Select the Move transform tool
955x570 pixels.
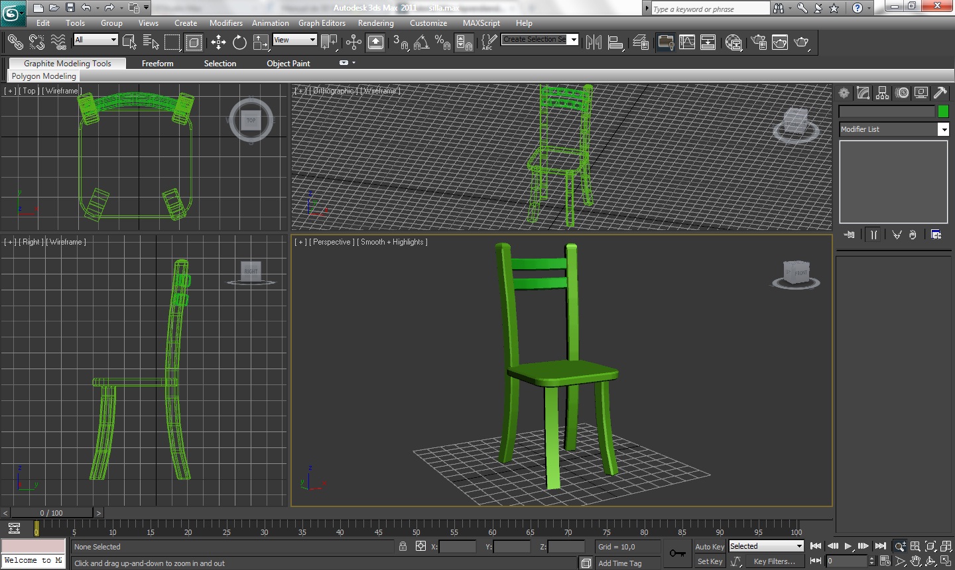[218, 42]
